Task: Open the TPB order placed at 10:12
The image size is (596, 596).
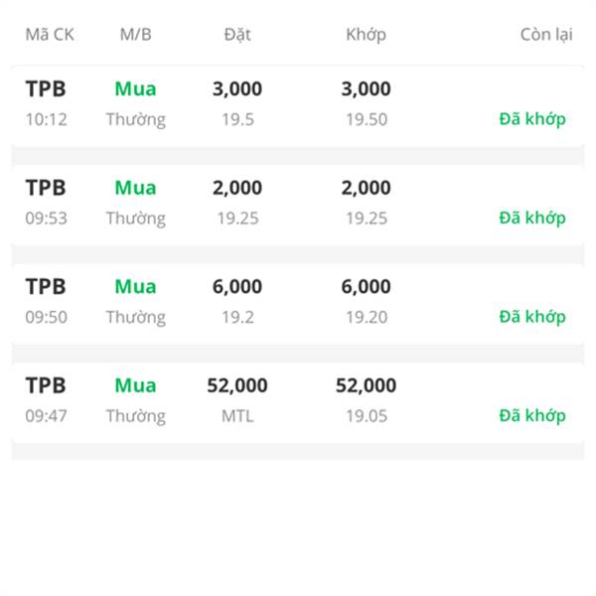Action: (x=298, y=104)
